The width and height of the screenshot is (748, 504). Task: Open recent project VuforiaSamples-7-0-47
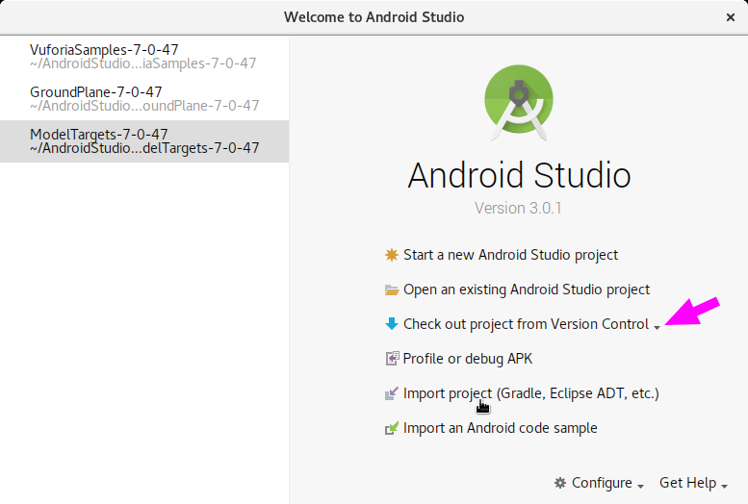(x=144, y=56)
